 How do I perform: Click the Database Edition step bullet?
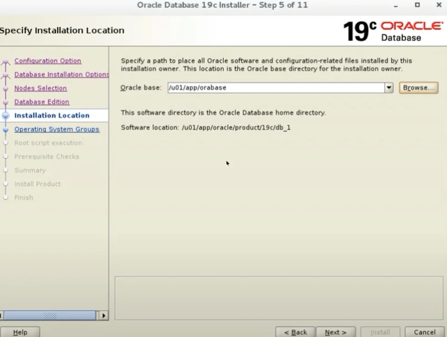point(5,102)
